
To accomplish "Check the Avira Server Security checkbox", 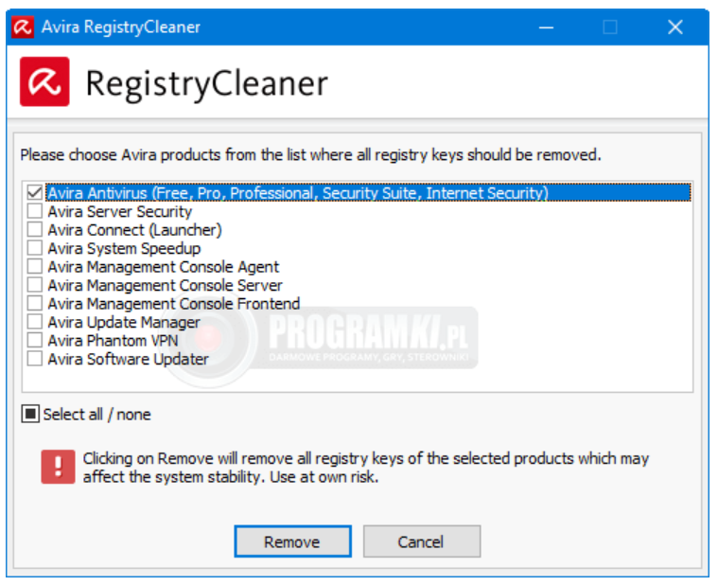I will (35, 211).
